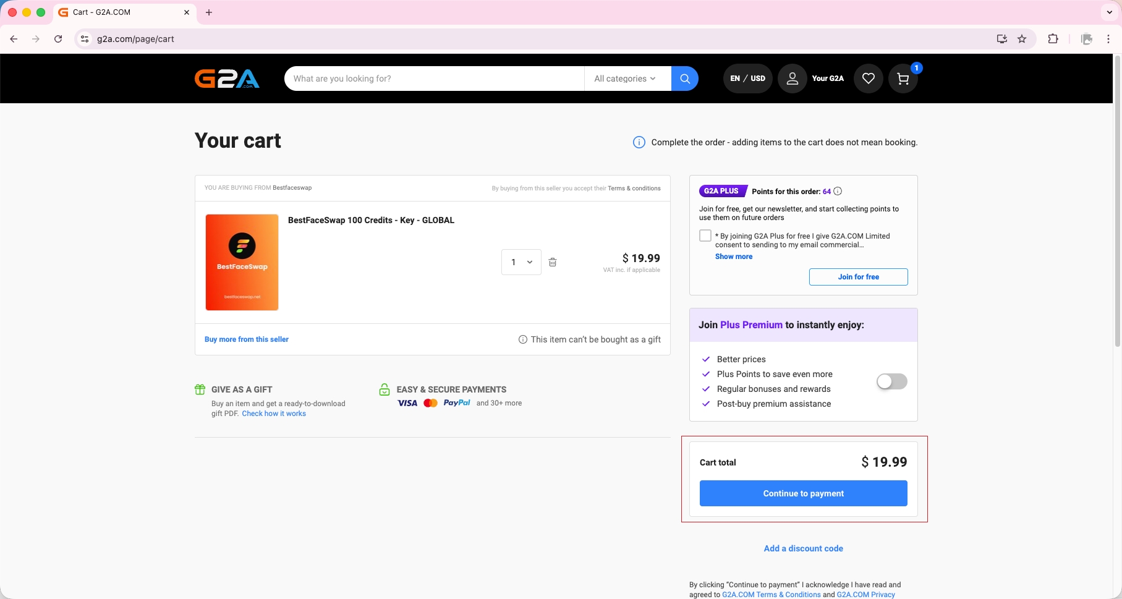Click the BestFaceSwap product thumbnail

pyautogui.click(x=241, y=262)
